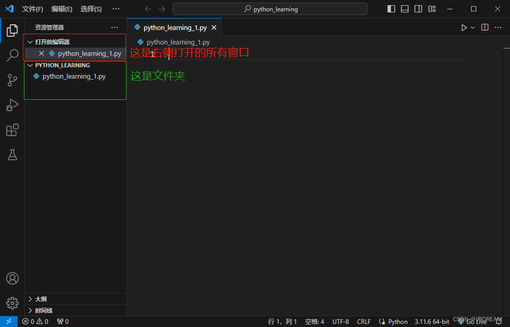This screenshot has width=510, height=327.
Task: Toggle the bottom panel layout icon
Action: pos(405,9)
